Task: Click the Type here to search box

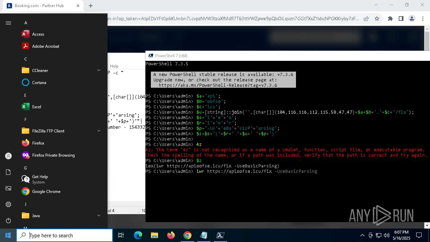Action: pos(64,235)
